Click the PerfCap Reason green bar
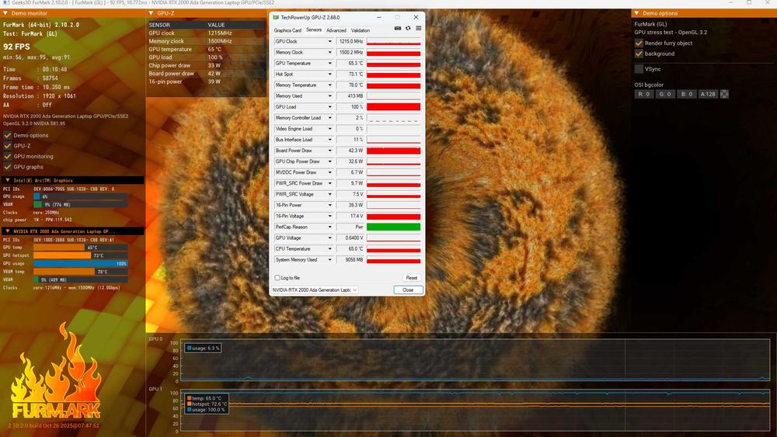This screenshot has width=777, height=437. click(393, 227)
